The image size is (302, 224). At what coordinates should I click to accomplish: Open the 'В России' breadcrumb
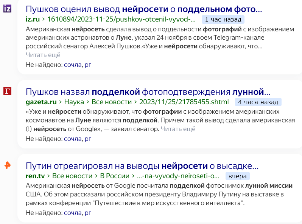click(115, 176)
